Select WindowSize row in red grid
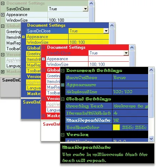The image size is (156, 167). 87,64
